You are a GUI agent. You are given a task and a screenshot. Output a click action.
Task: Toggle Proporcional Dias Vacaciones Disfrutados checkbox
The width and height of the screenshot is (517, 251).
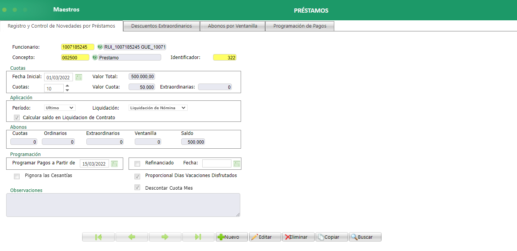(137, 176)
